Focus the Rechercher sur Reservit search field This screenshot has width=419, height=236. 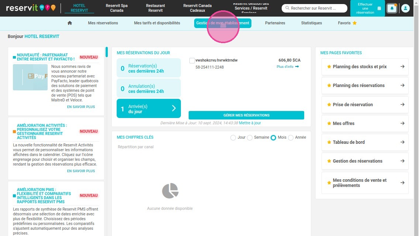click(x=315, y=8)
